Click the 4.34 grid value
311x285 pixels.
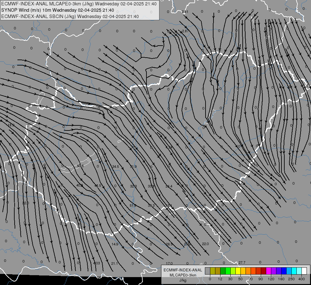[169, 147]
